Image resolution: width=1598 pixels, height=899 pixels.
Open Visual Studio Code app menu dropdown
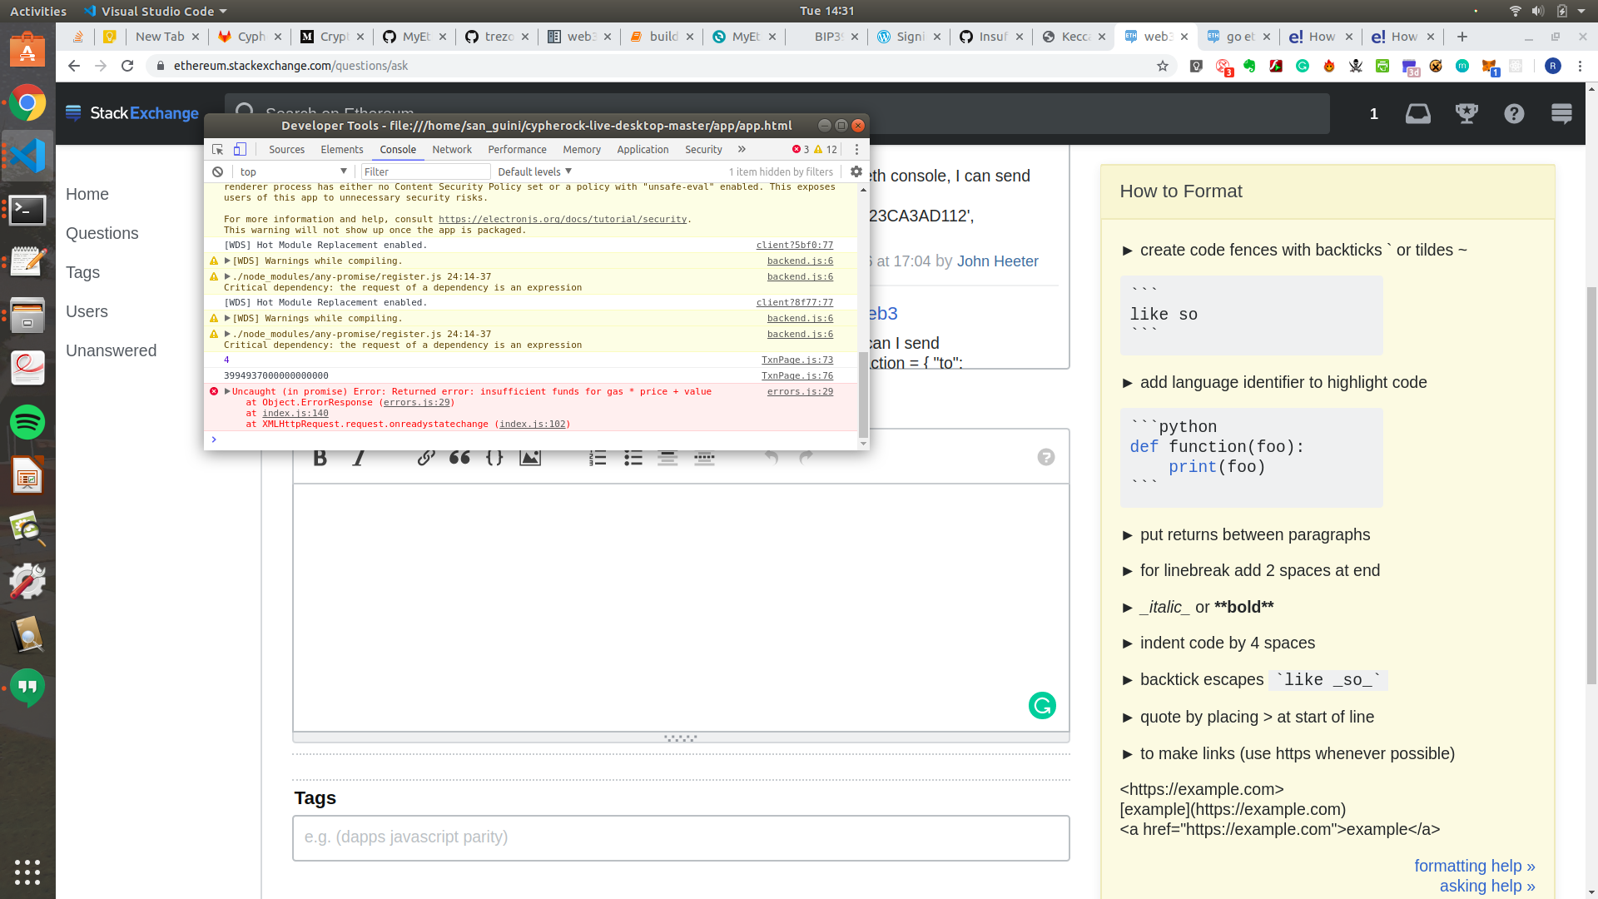click(x=156, y=12)
